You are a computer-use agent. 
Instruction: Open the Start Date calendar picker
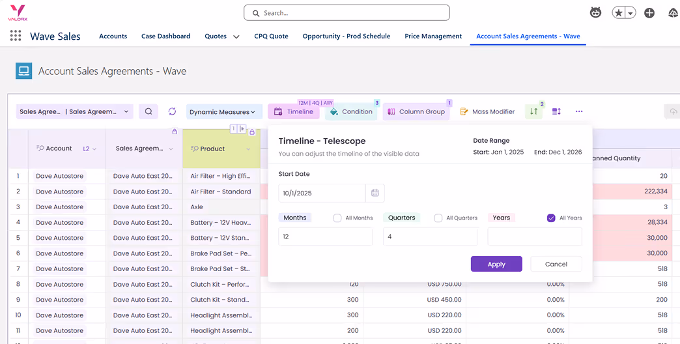coord(375,193)
